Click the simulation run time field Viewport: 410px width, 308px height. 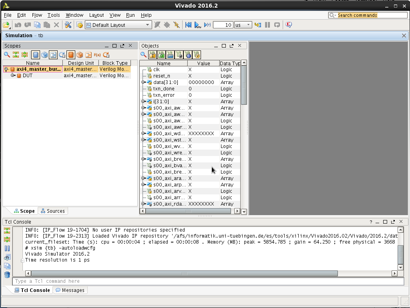click(223, 25)
